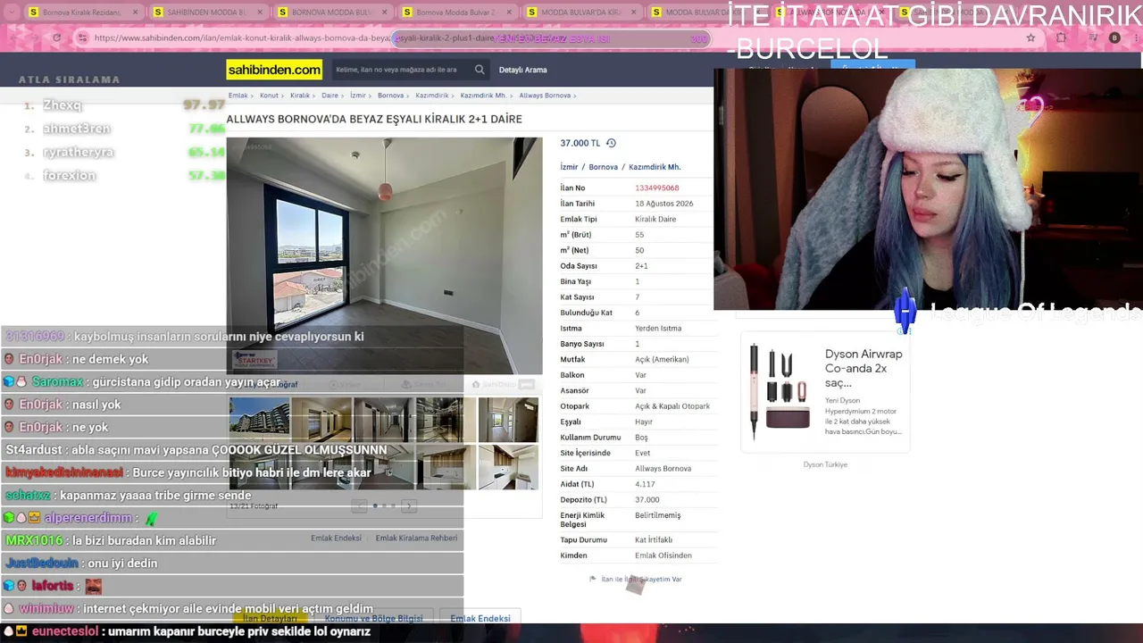
Task: Close the 'SAHİBİNDEN MODDA BU' tab
Action: click(260, 13)
